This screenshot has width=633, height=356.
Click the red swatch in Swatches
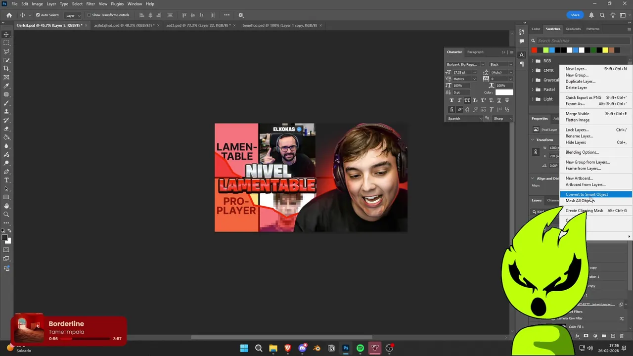[534, 50]
